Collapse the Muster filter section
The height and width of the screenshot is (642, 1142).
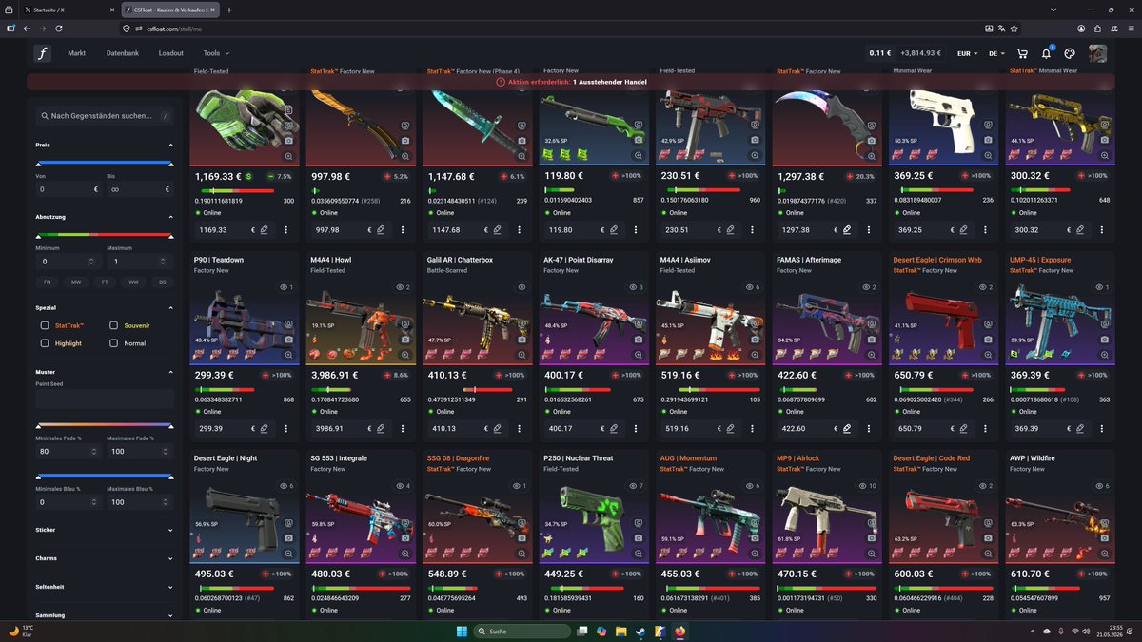pyautogui.click(x=170, y=372)
